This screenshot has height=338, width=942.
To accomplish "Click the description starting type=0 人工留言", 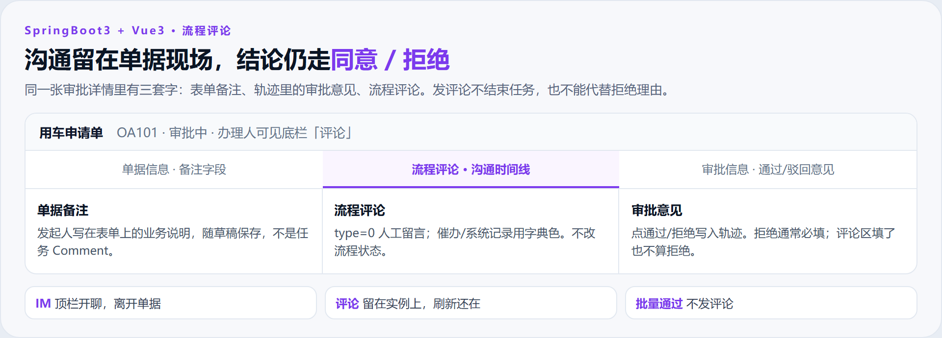I will 465,242.
